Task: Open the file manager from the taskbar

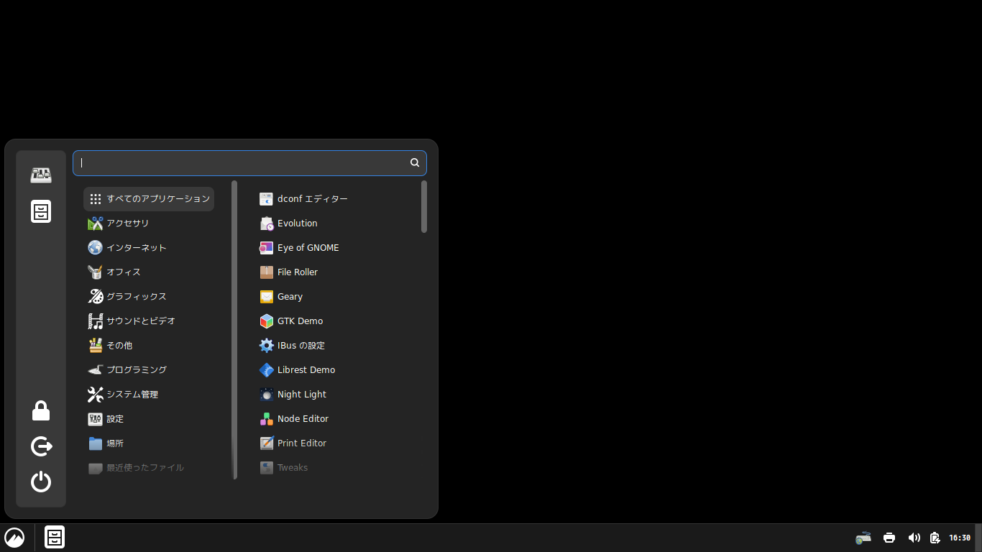Action: [x=55, y=538]
